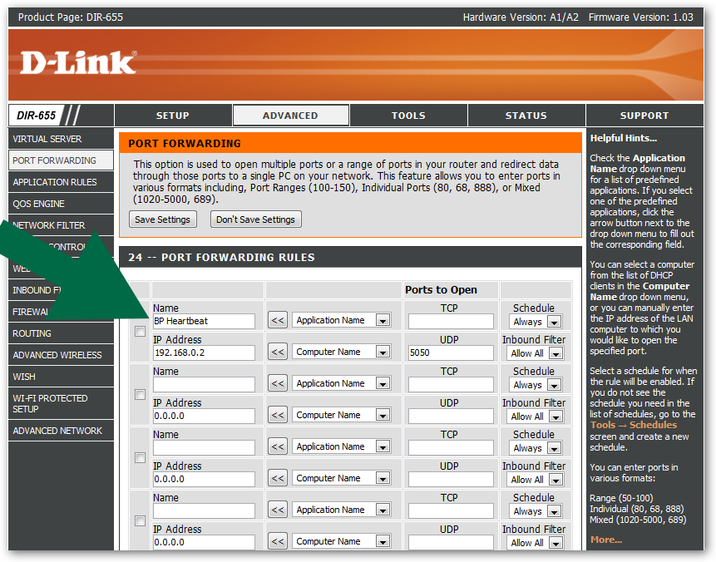
Task: Follow the Tools → Schedules link
Action: (634, 425)
